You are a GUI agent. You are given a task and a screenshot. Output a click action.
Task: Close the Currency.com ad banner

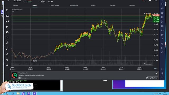click(157, 73)
